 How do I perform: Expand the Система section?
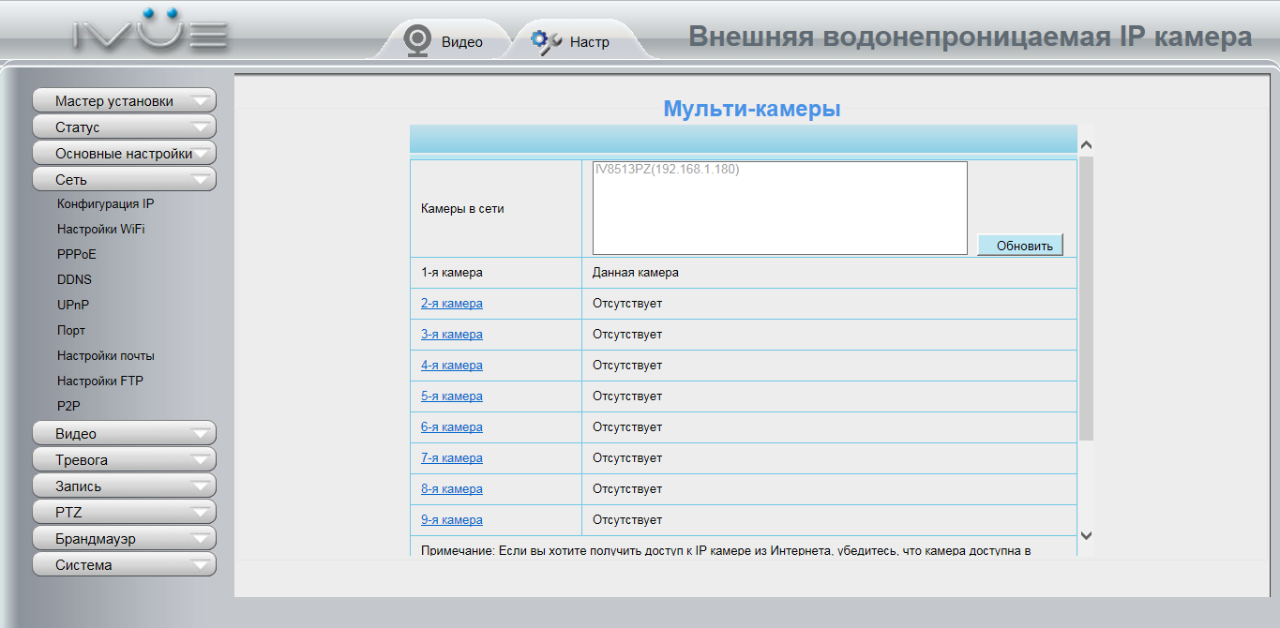tap(124, 564)
